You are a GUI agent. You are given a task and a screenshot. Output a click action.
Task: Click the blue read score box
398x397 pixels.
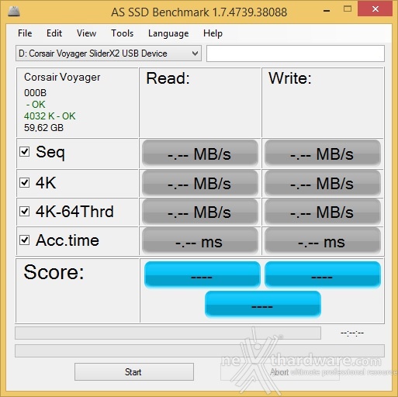[202, 274]
